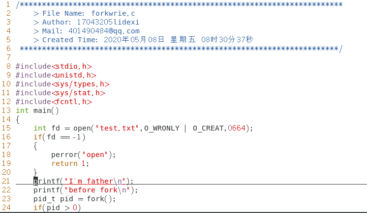Click the mail address 401490484@qq.com
Viewport: 367px width, 213px height.
104,31
